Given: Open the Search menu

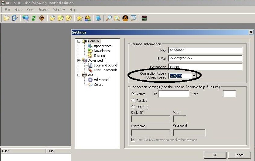Looking at the screenshot, I should pos(43,10).
